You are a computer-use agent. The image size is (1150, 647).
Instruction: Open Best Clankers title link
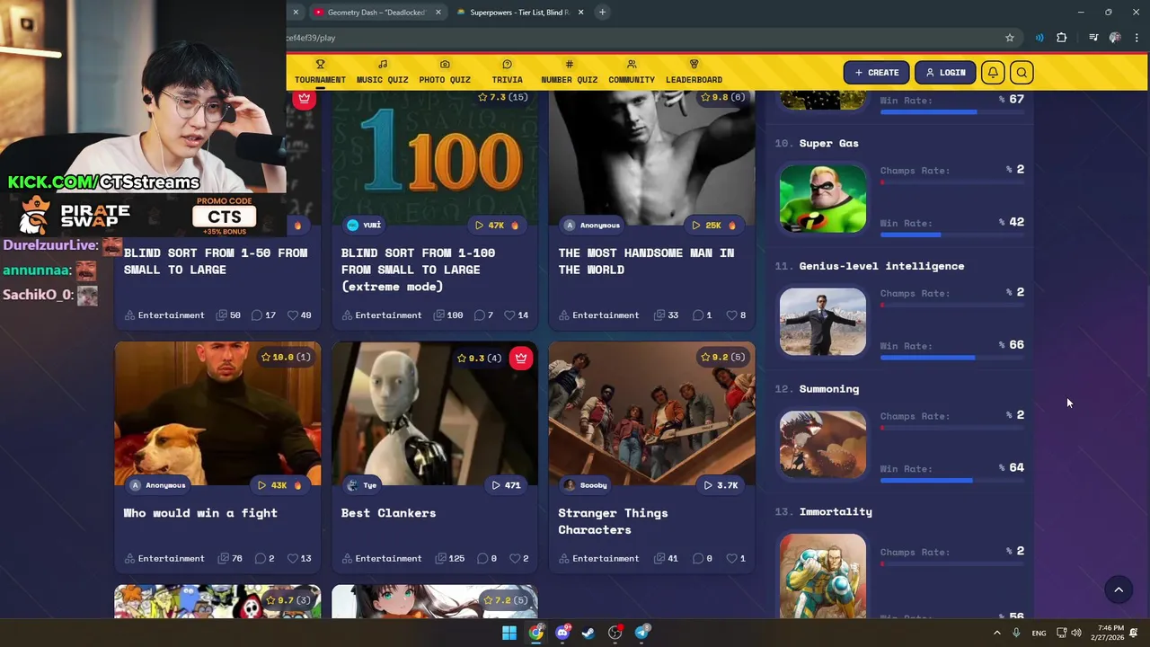pos(388,512)
